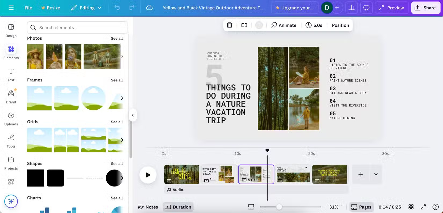Adjust the timeline zoom slider

point(279,207)
